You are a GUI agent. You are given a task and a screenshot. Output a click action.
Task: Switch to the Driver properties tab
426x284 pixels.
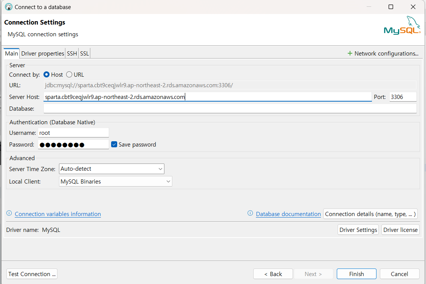click(x=43, y=54)
